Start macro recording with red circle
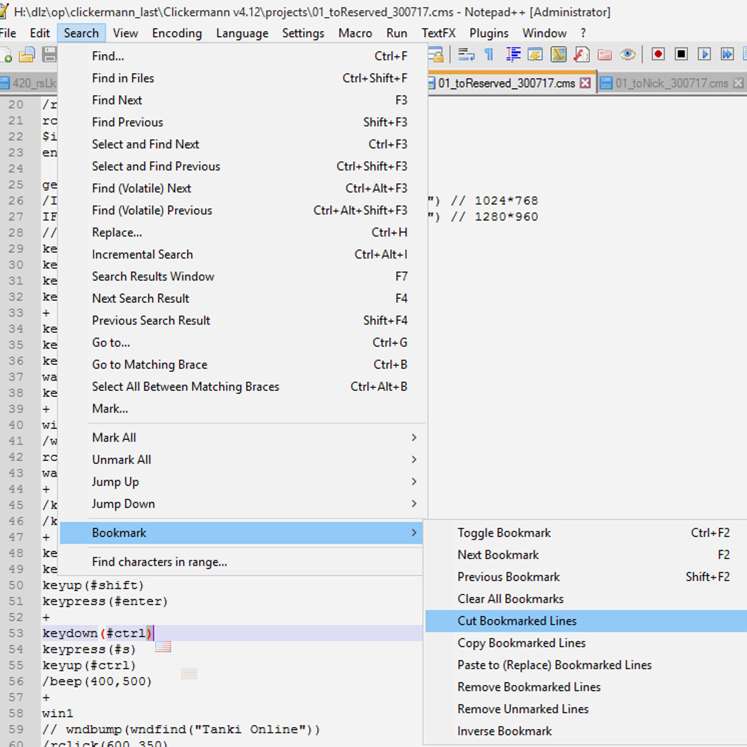 [658, 55]
